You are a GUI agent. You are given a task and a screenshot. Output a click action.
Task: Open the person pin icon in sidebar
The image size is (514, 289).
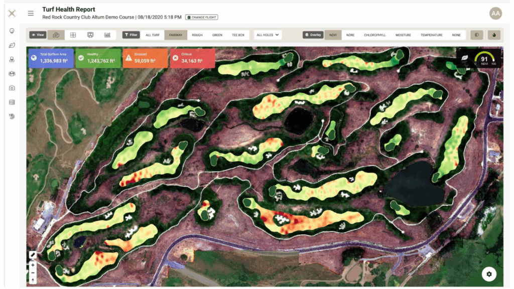coord(12,59)
